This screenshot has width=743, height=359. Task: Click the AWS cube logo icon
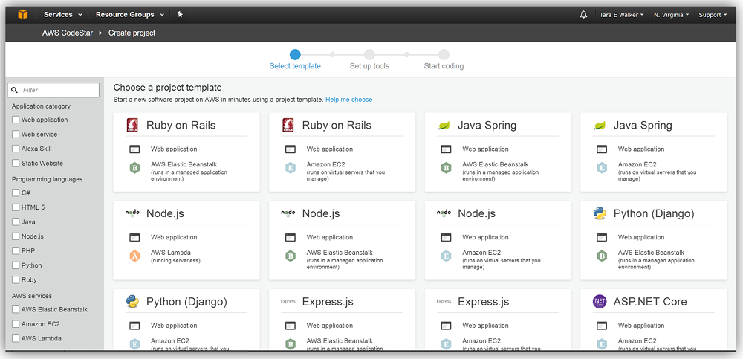pos(23,14)
